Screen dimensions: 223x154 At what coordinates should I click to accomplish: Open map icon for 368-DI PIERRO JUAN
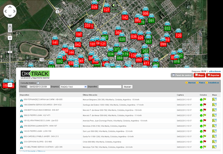pyautogui.click(x=214, y=115)
